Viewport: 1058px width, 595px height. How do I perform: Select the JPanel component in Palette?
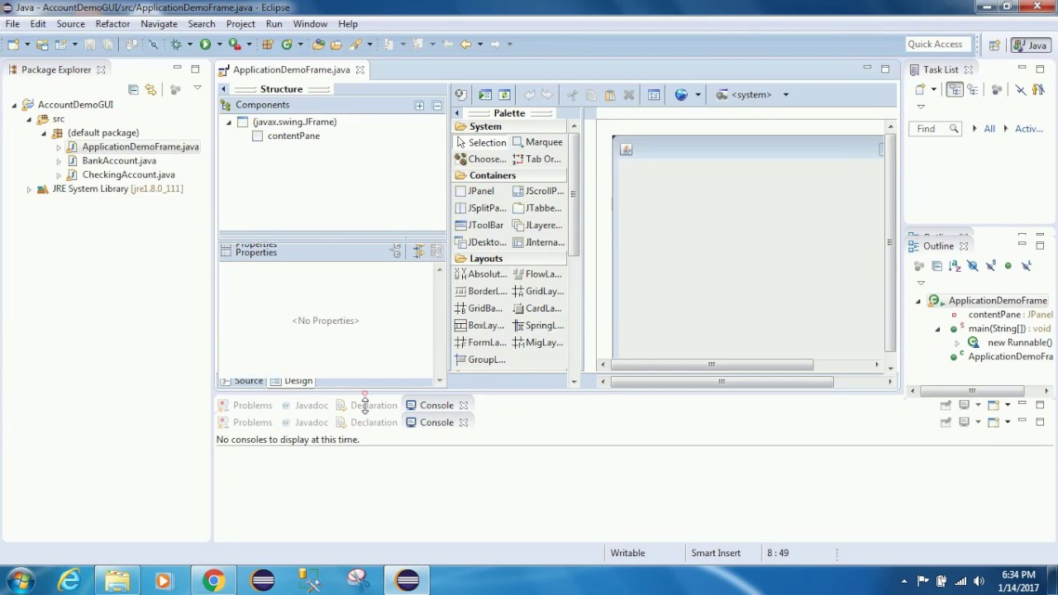point(475,191)
